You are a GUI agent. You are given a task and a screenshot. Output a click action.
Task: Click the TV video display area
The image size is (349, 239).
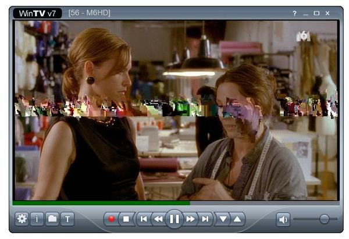tap(176, 110)
